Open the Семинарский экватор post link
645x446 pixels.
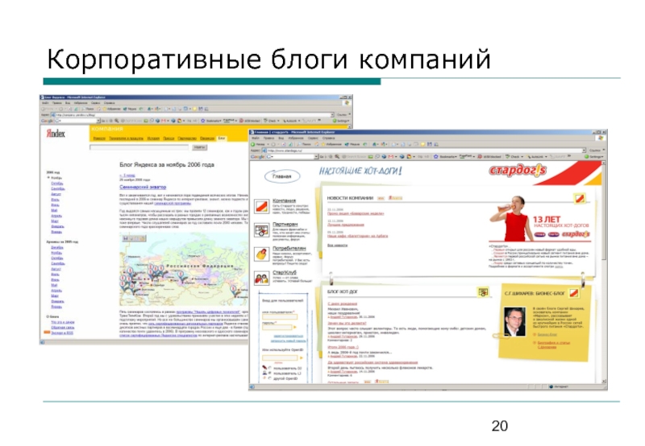(x=143, y=187)
